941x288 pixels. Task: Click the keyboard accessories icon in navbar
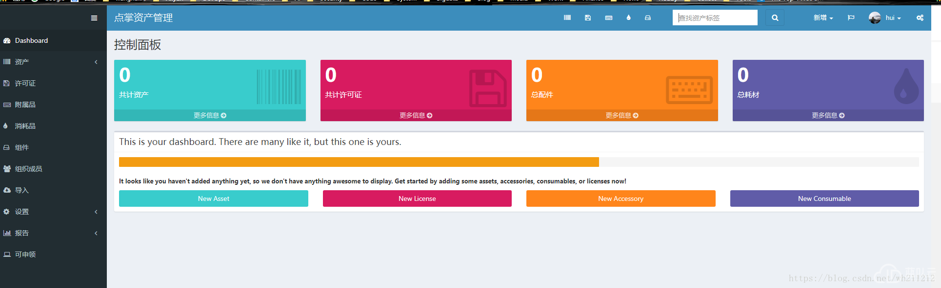(609, 18)
